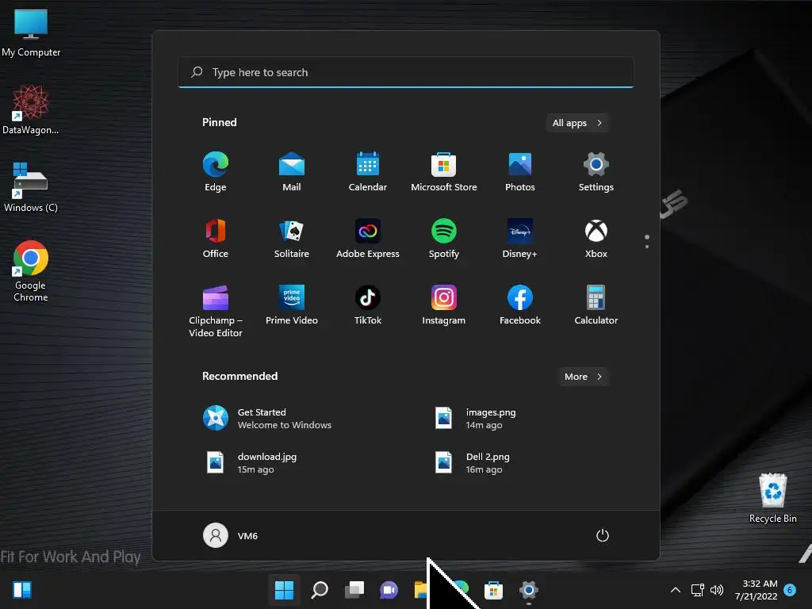Launch the Photos app
The width and height of the screenshot is (812, 609).
tap(520, 171)
